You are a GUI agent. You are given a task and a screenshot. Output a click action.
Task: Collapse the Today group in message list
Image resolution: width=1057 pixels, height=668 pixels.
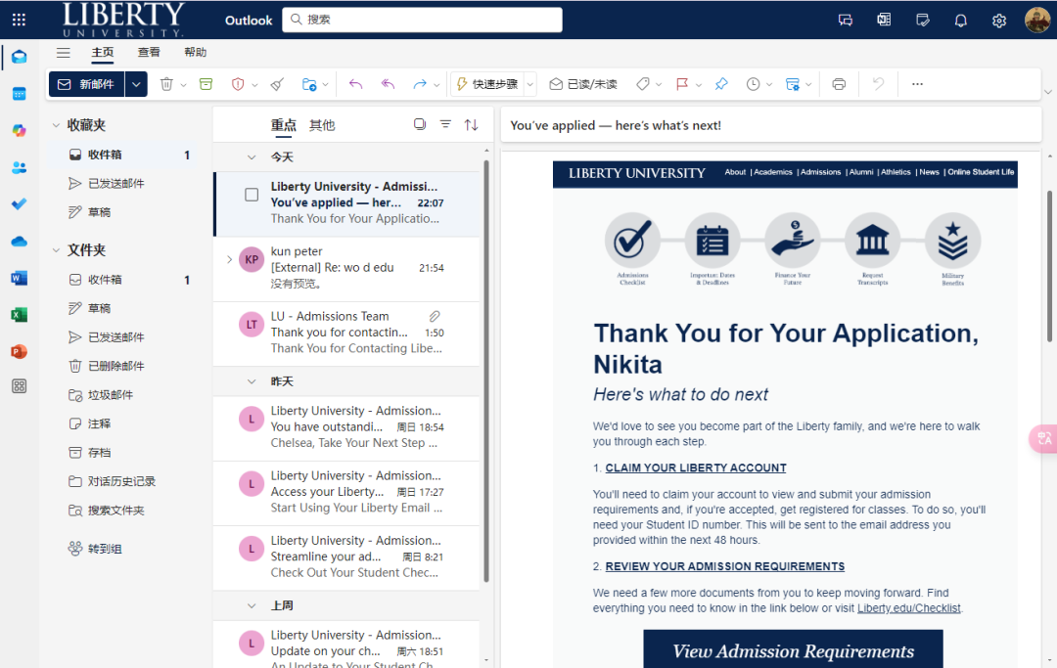click(252, 156)
